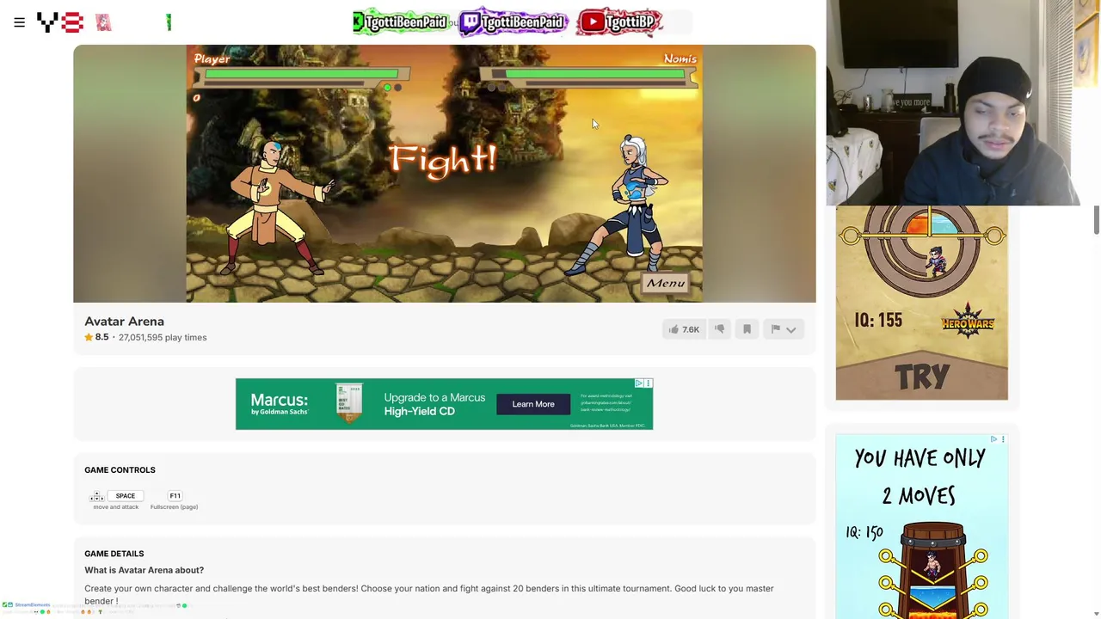Click the Player name label in game
1101x619 pixels.
212,58
